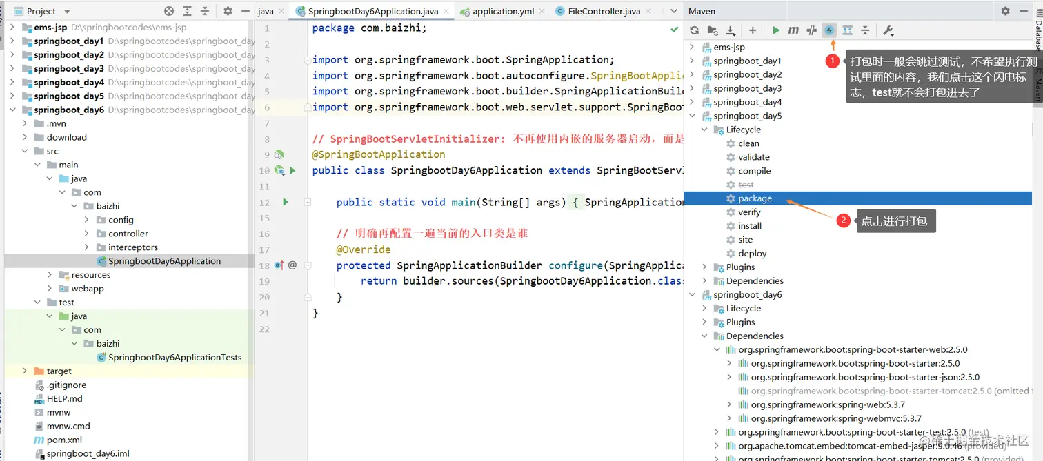Hide the Maven tool window
The image size is (1043, 461).
click(1023, 11)
